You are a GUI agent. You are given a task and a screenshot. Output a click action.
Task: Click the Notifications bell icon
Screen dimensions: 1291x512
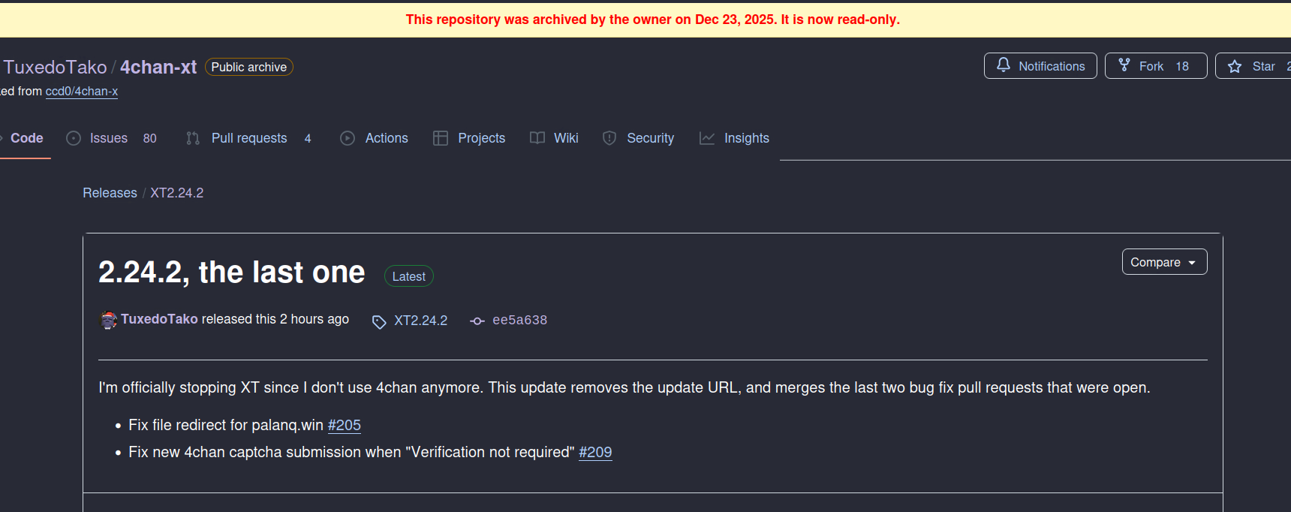1003,65
